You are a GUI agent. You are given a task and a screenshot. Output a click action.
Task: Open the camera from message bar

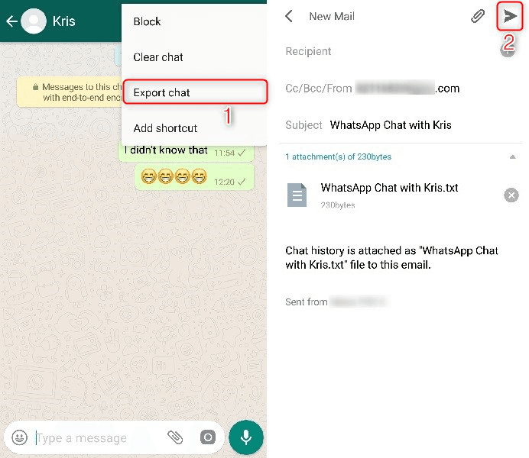click(207, 437)
